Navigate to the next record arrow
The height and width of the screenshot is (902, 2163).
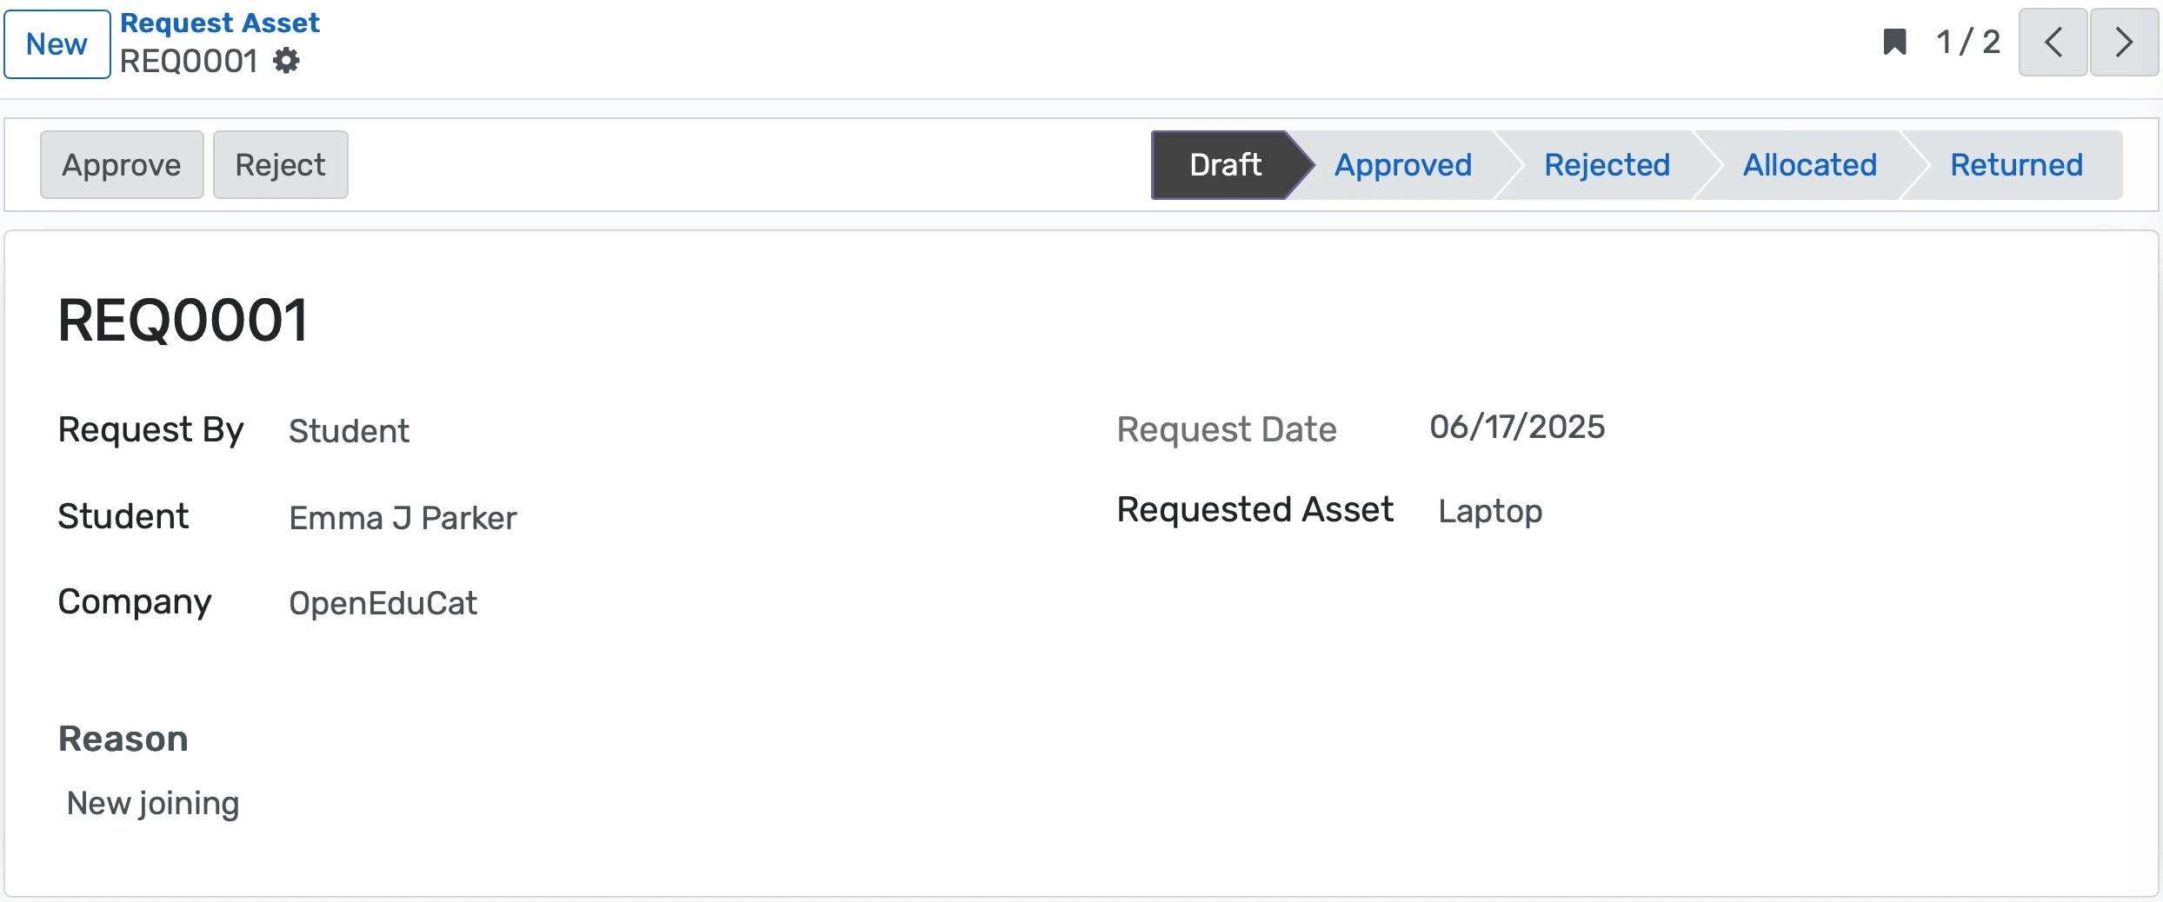[x=2124, y=43]
